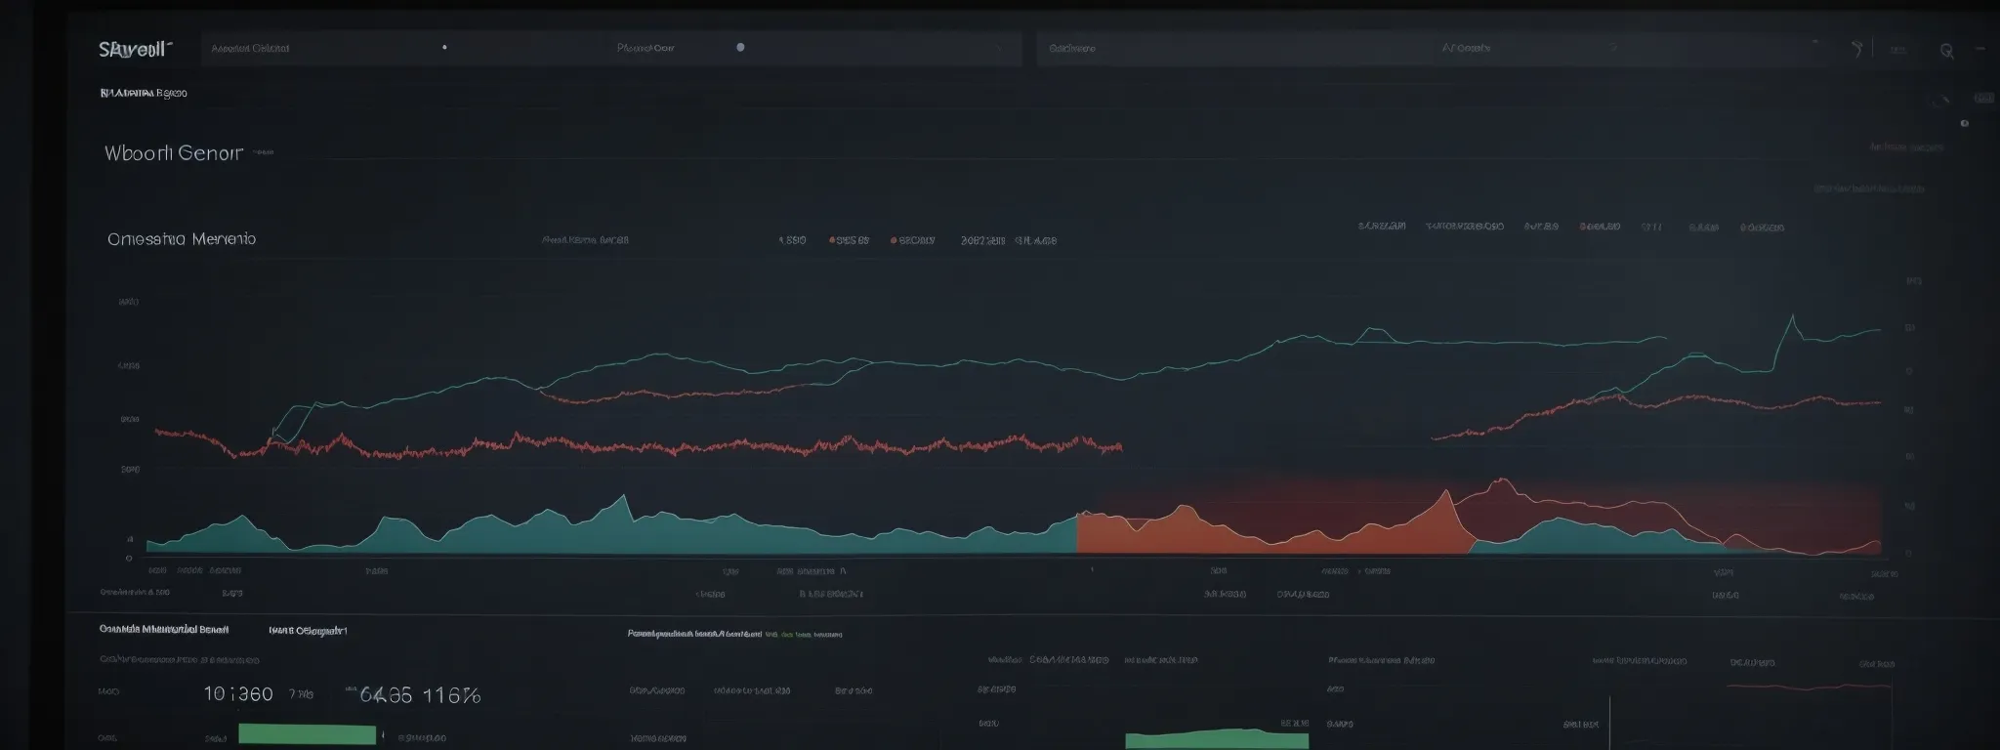Click the breadcrumb link under the logo

pos(144,94)
